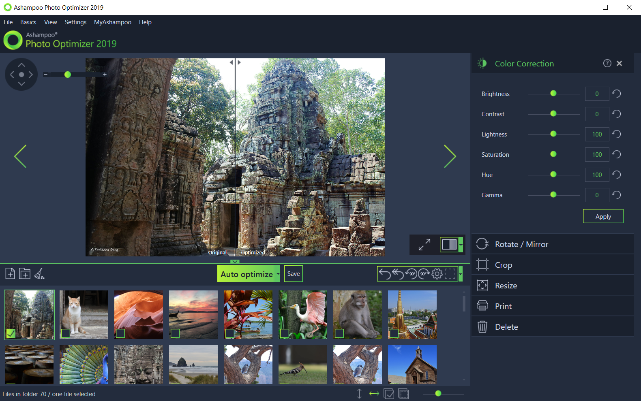
Task: Open the Auto optimize dropdown arrow
Action: coord(278,274)
